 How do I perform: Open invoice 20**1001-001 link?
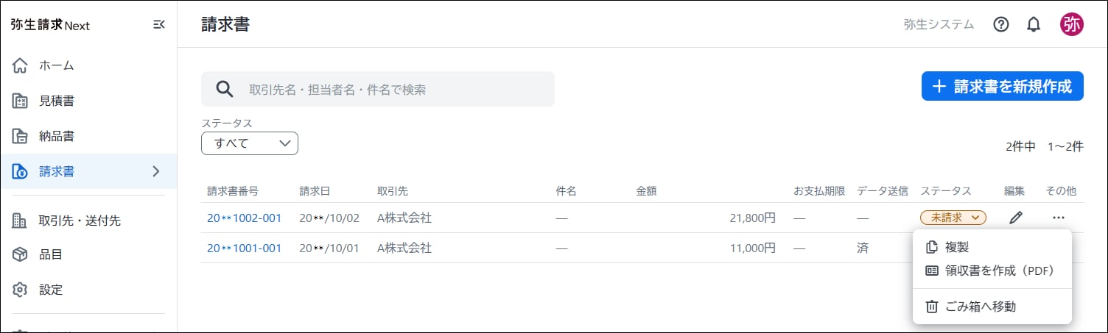pos(244,248)
